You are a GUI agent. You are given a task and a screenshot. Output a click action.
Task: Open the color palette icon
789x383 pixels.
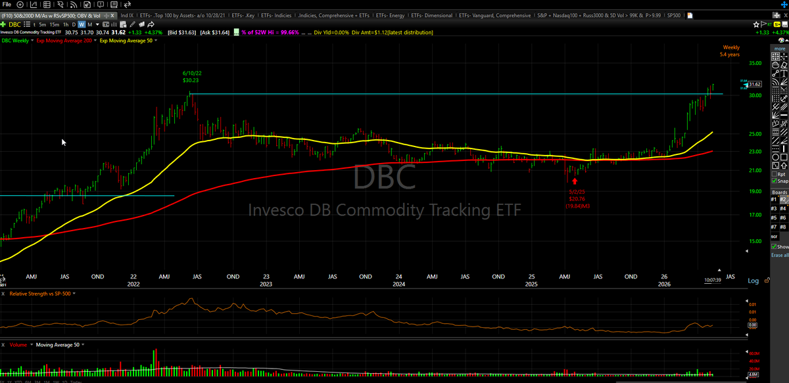coord(781,40)
